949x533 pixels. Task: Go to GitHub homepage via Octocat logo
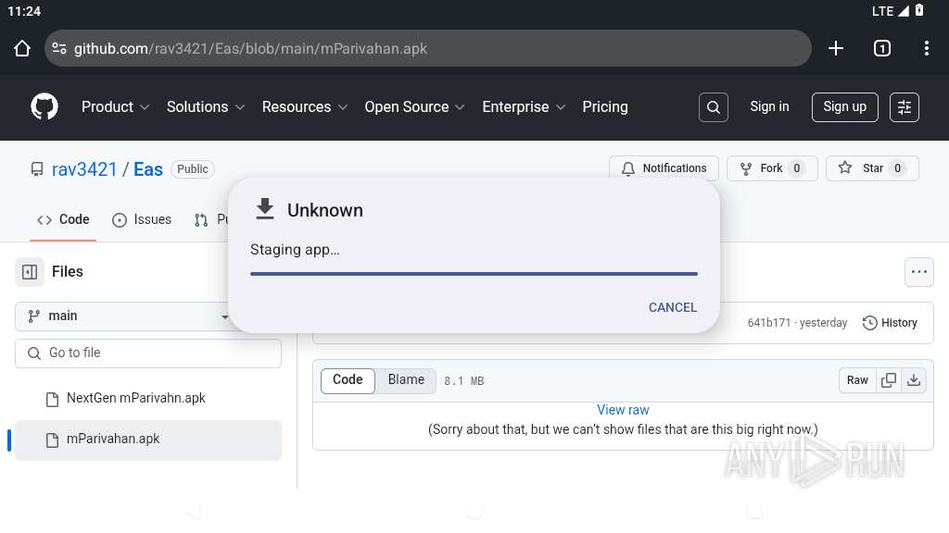[44, 107]
